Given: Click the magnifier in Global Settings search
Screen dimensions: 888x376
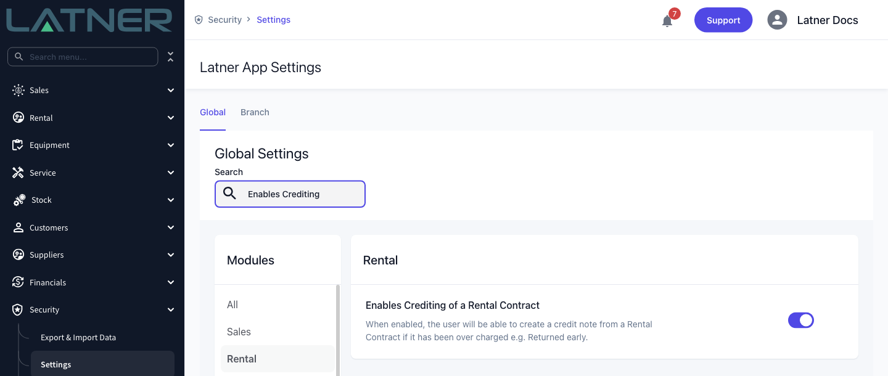Looking at the screenshot, I should 230,194.
